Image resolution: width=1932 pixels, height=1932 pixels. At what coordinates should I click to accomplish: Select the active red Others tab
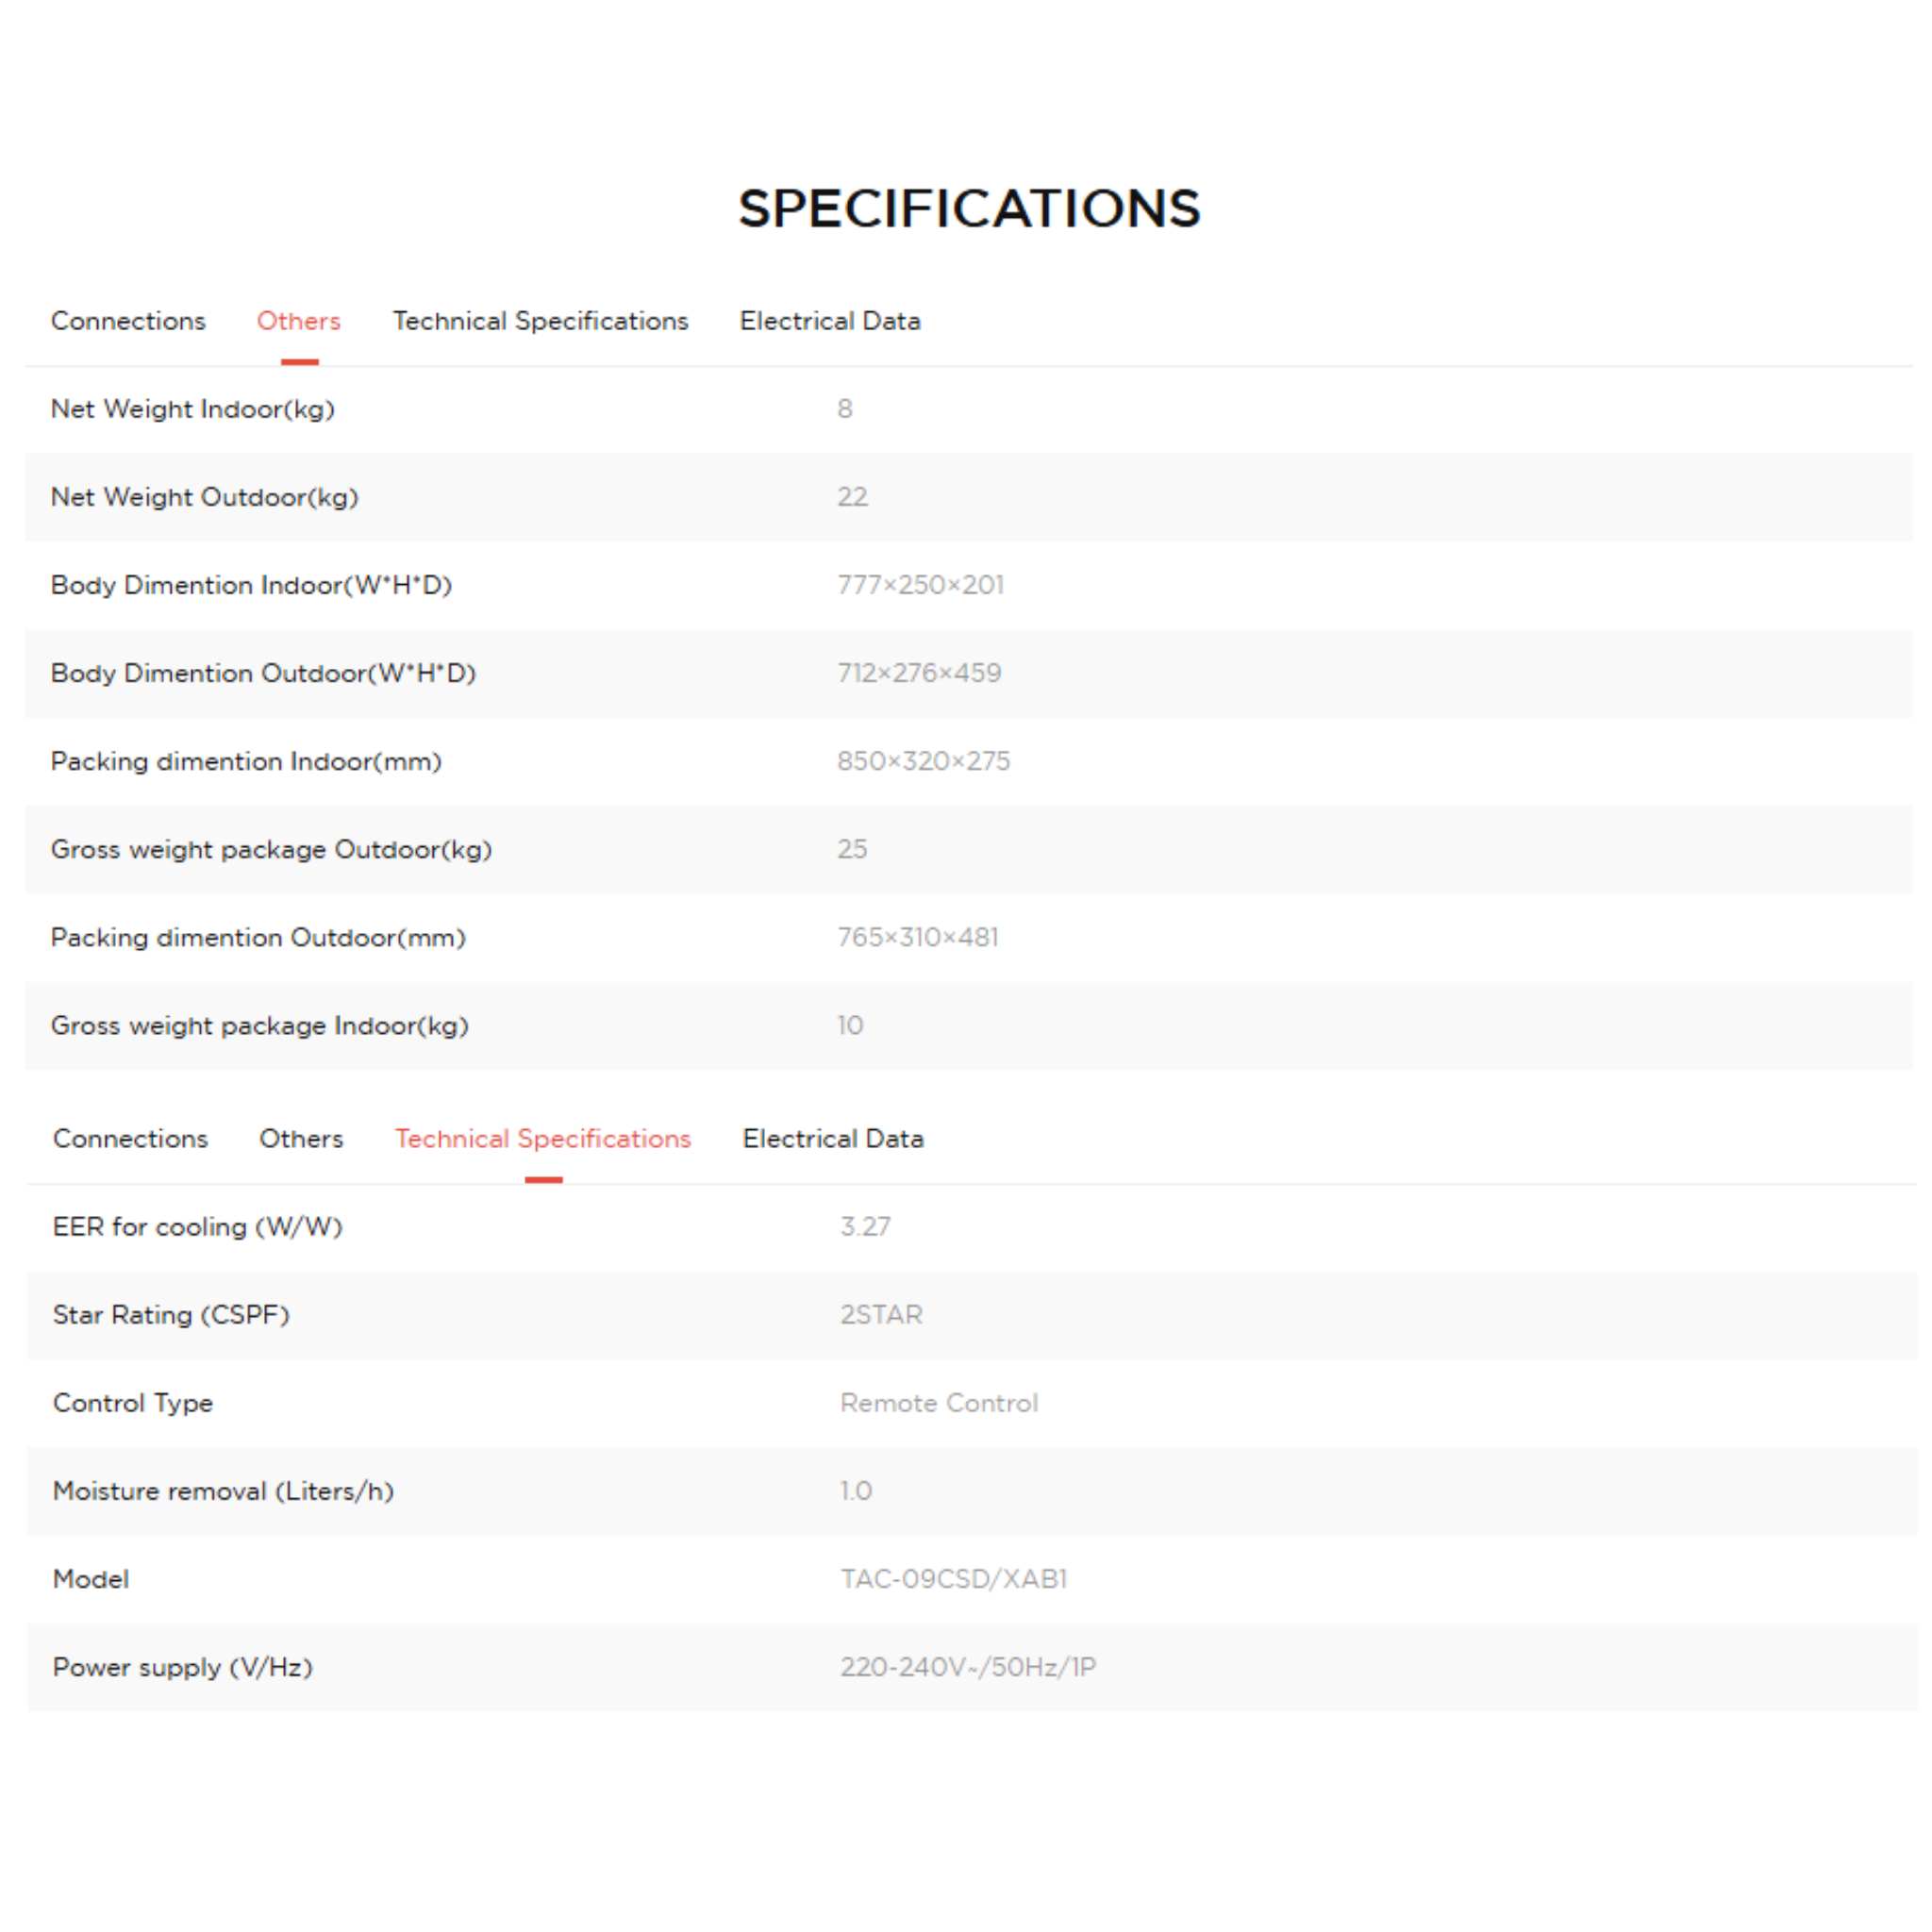tap(298, 321)
